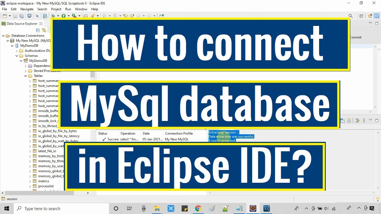Screen dimensions: 381x214
Task: Click the Open Type folder icon
Action: [86, 16]
